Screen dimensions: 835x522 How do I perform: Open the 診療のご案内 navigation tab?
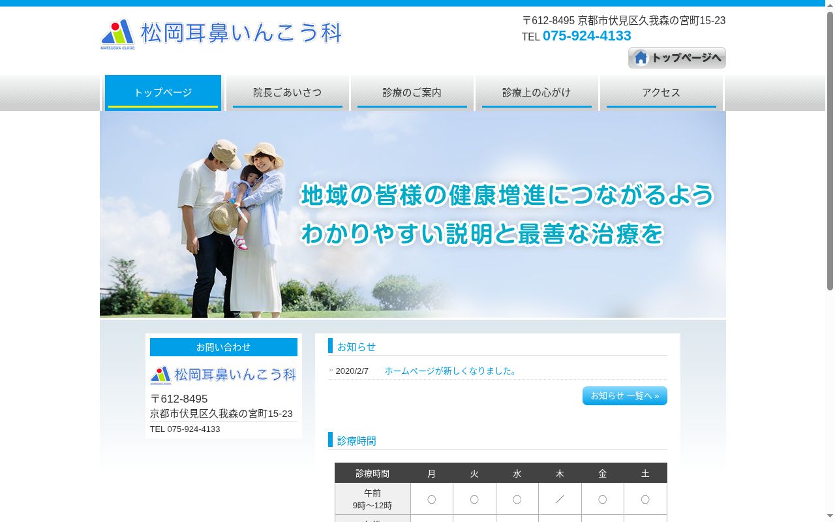(412, 93)
